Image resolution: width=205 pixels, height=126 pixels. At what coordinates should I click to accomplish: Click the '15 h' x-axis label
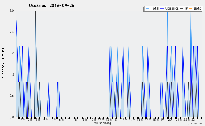click(x=132, y=119)
